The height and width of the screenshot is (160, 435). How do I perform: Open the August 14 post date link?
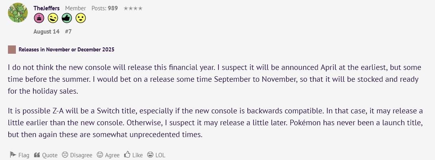(46, 32)
